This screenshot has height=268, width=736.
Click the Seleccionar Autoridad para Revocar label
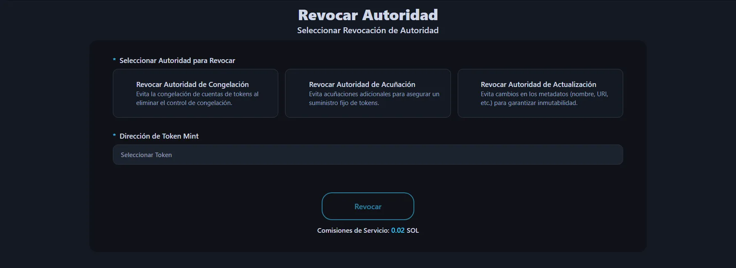177,60
